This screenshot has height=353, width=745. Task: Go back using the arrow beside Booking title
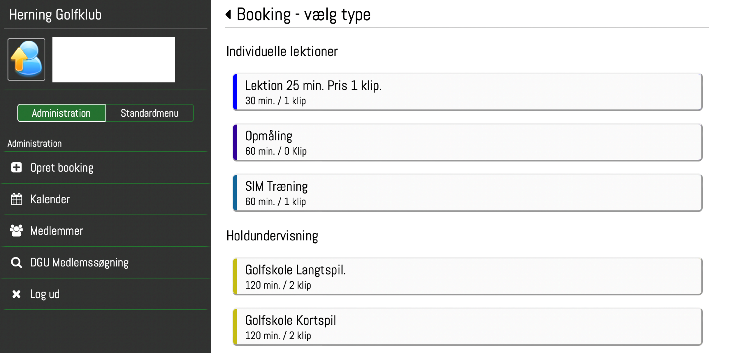coord(229,14)
